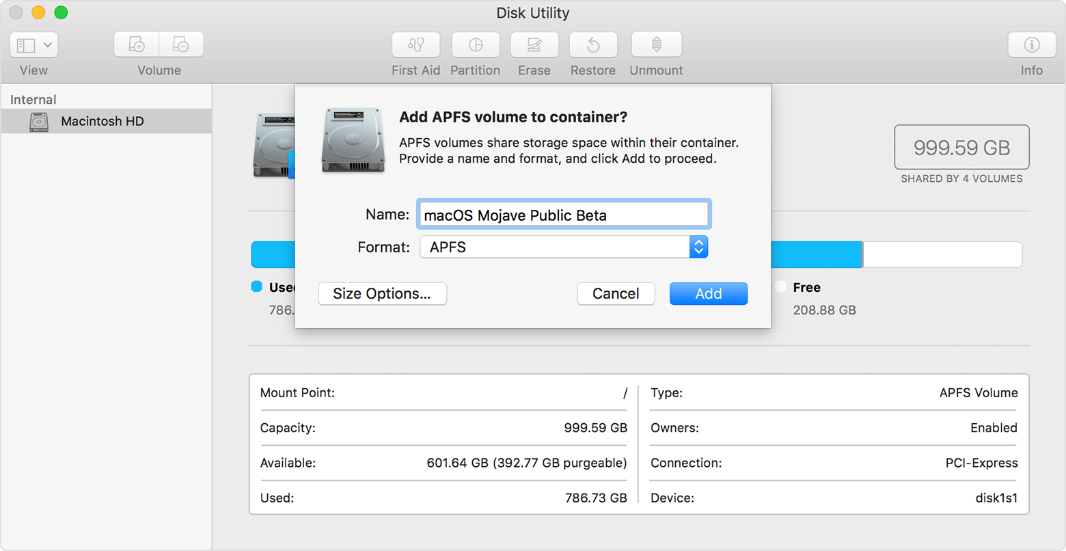1066x551 pixels.
Task: Click the Mount Point row label
Action: [297, 392]
